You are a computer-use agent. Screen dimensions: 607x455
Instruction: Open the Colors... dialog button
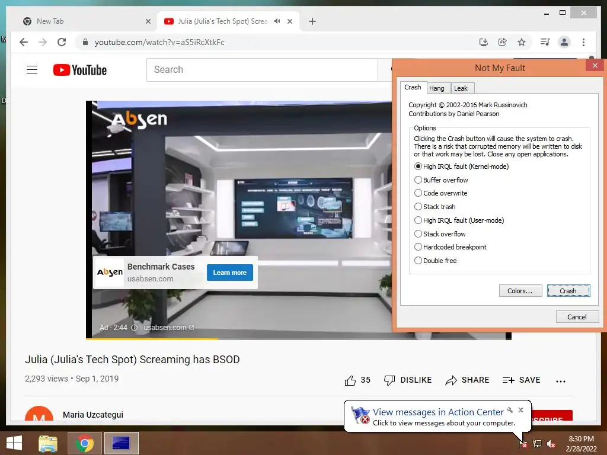coord(520,291)
